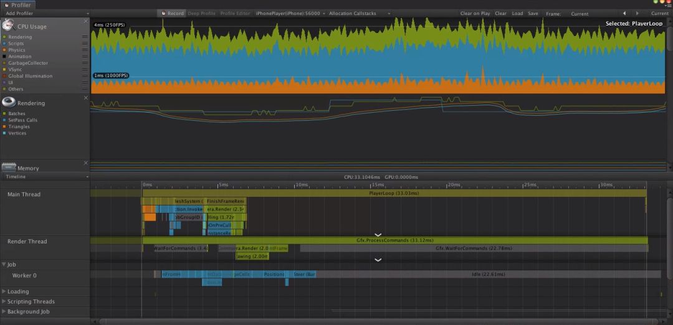Close the Rendering profiler module
The width and height of the screenshot is (673, 325).
tap(86, 98)
